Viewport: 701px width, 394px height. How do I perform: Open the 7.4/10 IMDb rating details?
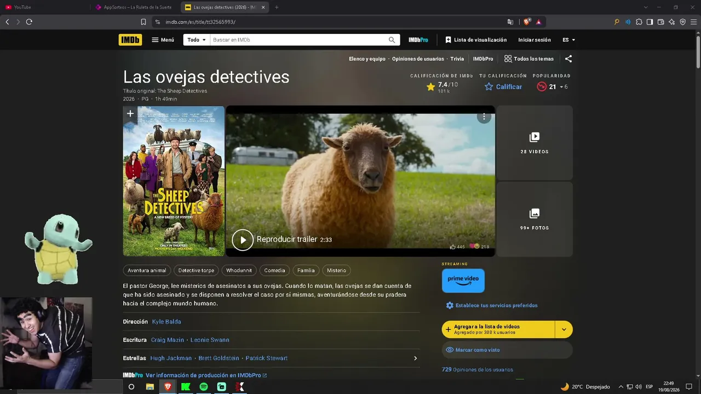[441, 87]
